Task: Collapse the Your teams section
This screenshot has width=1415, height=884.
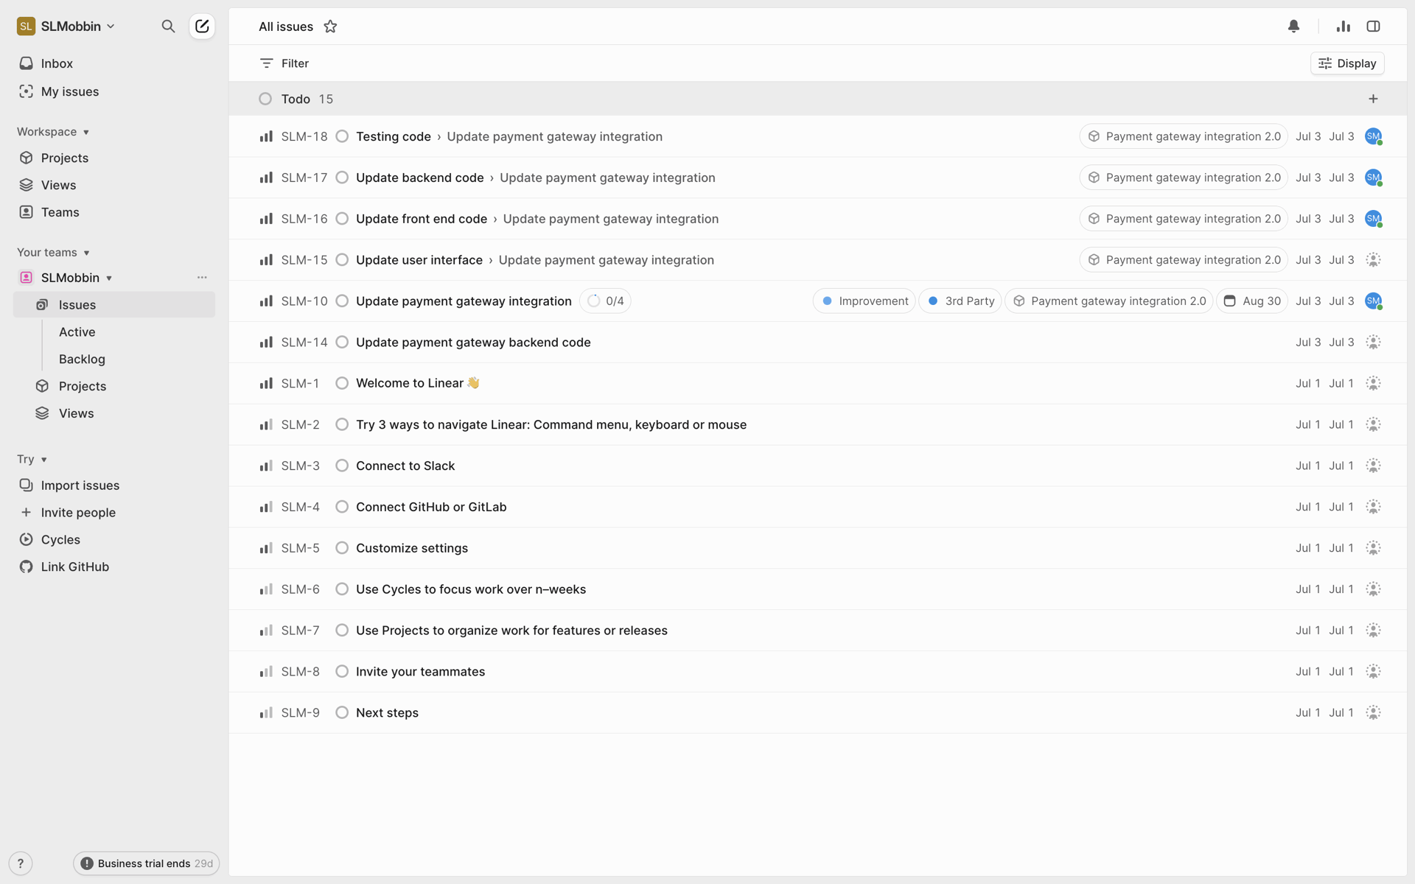Action: (x=53, y=253)
